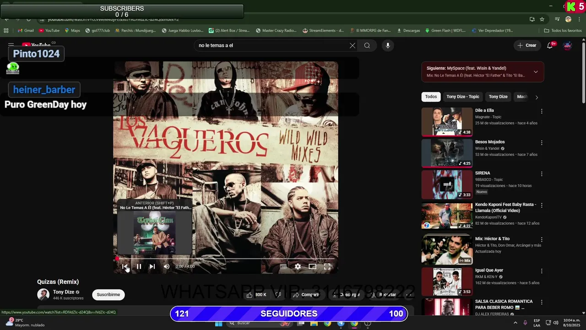Select the Tony Dize filter chip

click(x=498, y=97)
